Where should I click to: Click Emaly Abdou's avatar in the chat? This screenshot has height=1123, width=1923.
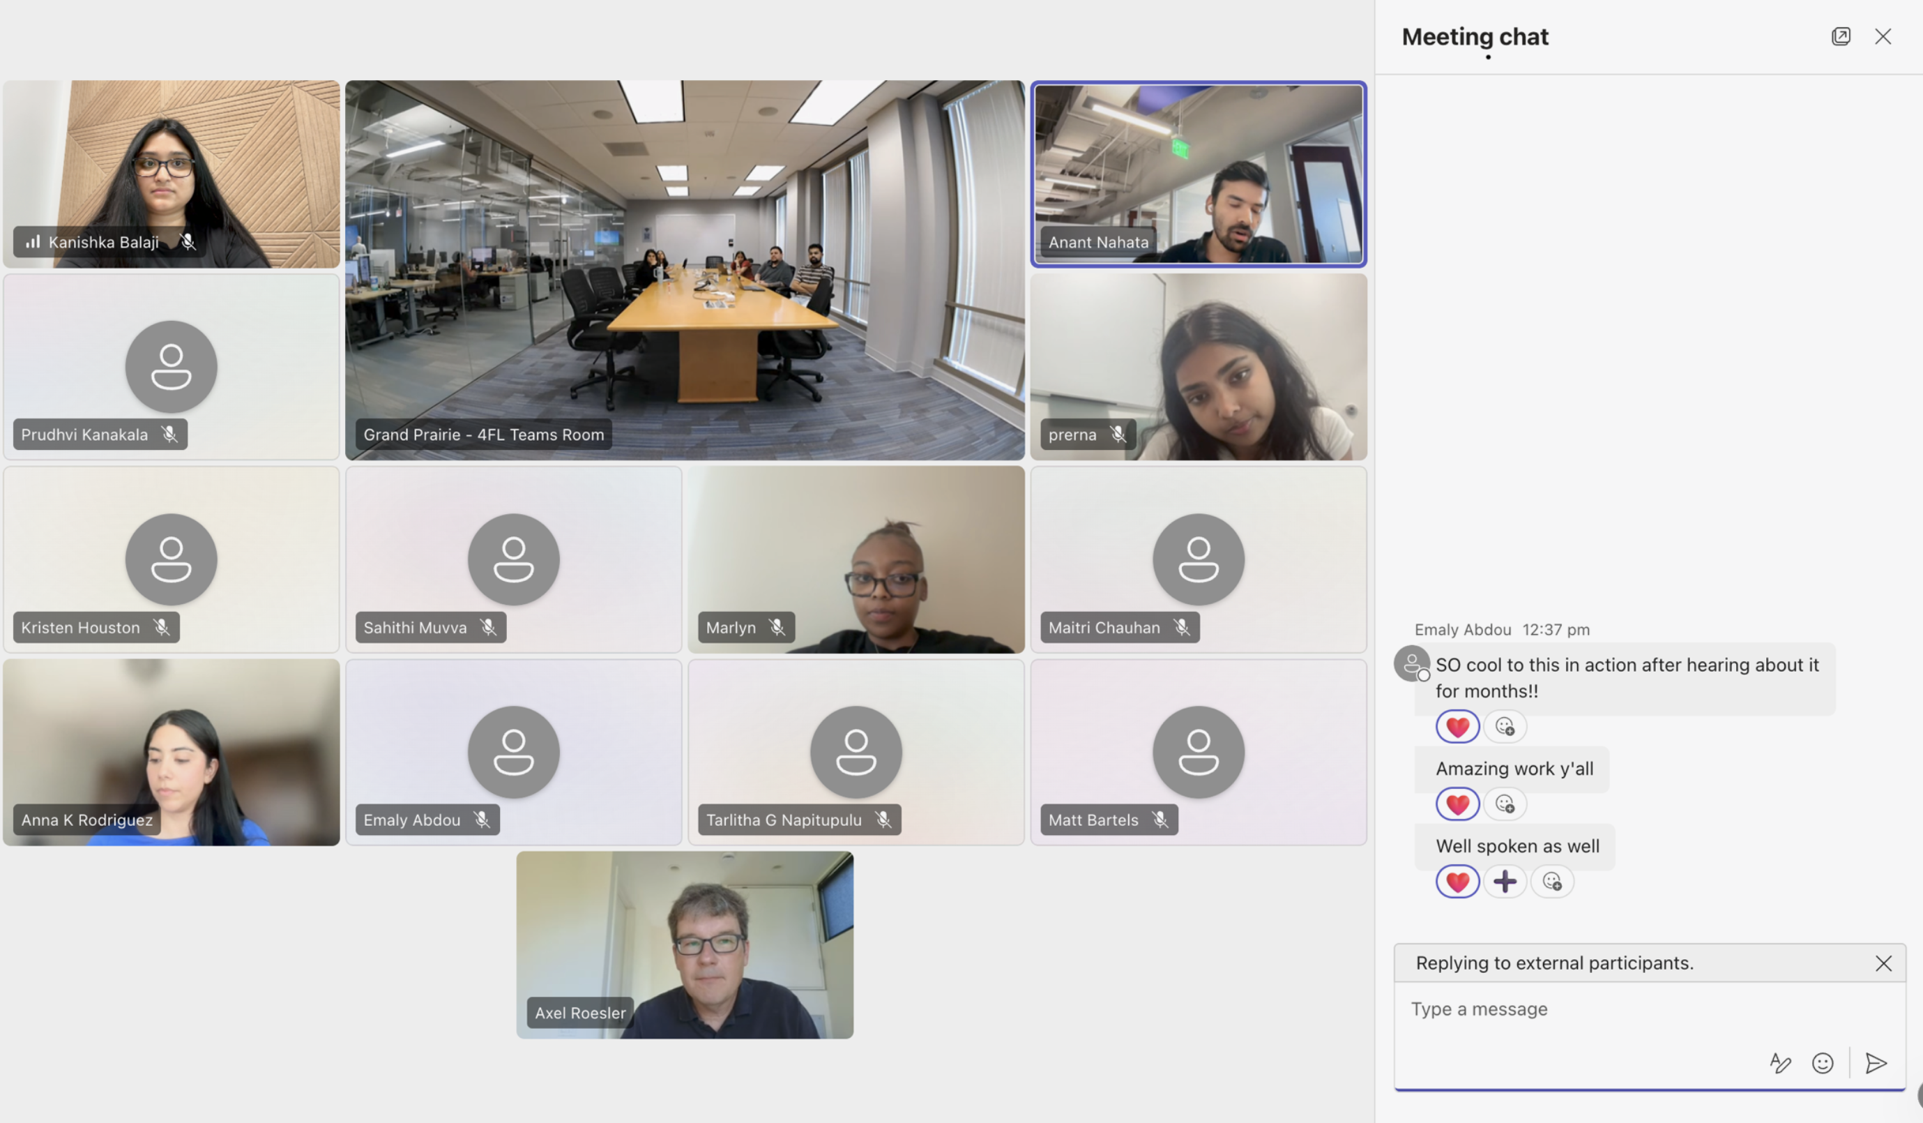(1411, 663)
